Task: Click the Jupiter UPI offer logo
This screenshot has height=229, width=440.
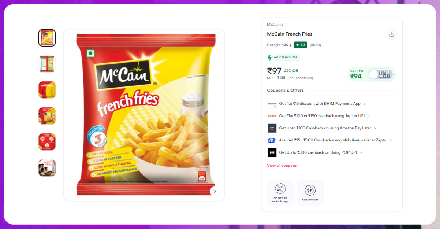Action: tap(272, 116)
